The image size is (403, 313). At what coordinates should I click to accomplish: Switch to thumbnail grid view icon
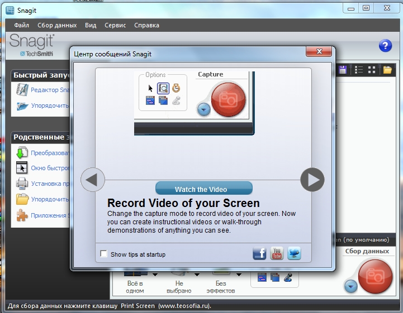372,70
